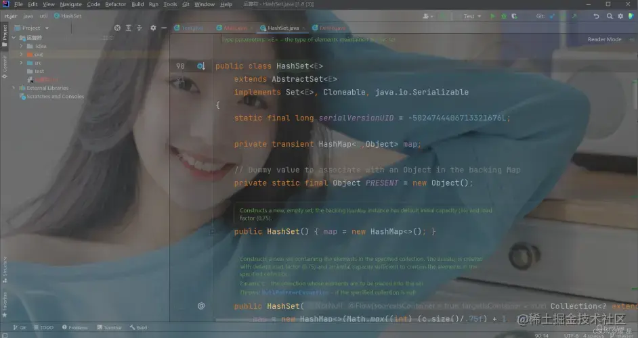The image size is (638, 338).
Task: Open the Terminal tool window
Action: (110, 327)
